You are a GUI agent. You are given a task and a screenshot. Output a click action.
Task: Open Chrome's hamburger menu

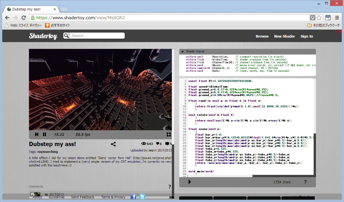coord(337,18)
